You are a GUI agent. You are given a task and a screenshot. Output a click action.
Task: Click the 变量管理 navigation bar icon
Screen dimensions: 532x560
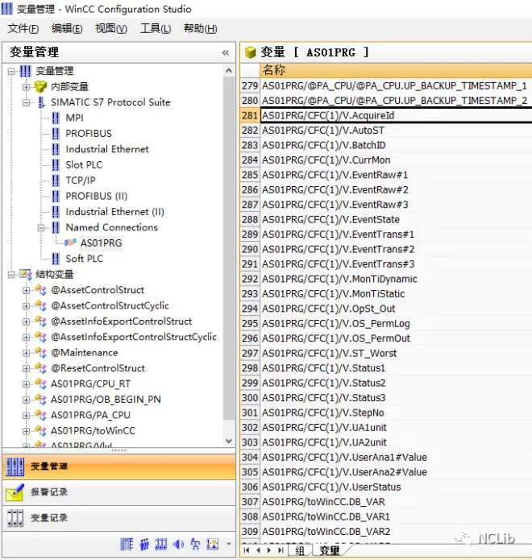(15, 467)
